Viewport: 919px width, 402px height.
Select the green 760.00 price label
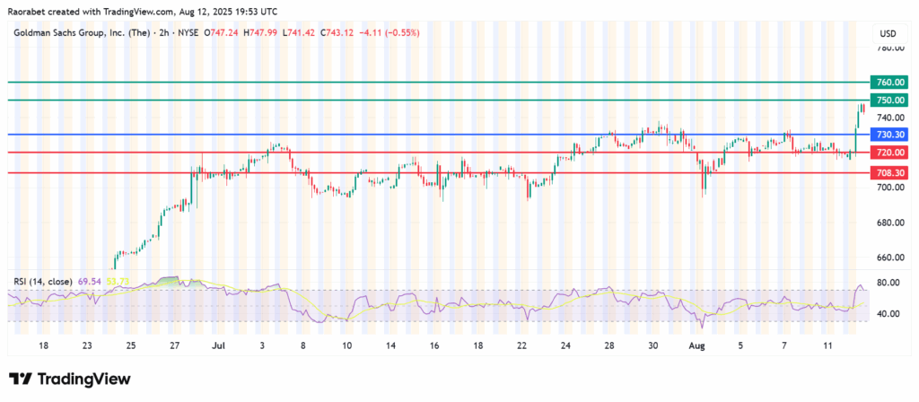[888, 83]
